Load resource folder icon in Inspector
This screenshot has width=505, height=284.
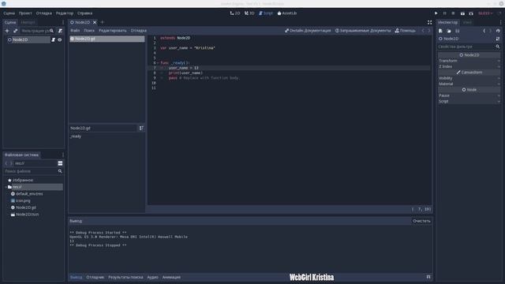coord(449,31)
